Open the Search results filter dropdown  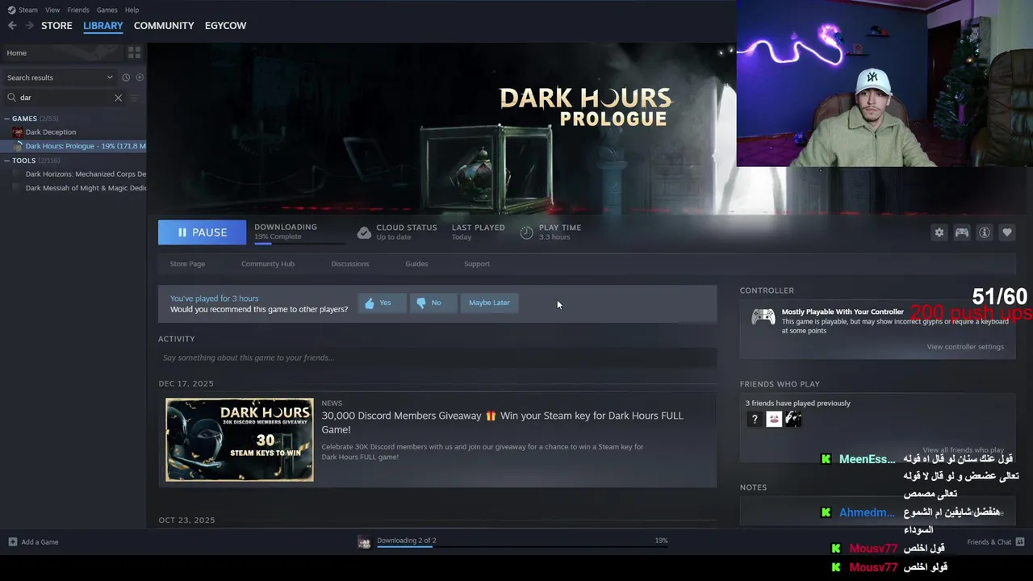[59, 77]
